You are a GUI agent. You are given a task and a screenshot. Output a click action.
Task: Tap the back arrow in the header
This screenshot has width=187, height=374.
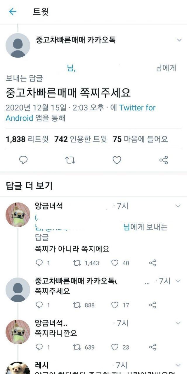point(13,12)
